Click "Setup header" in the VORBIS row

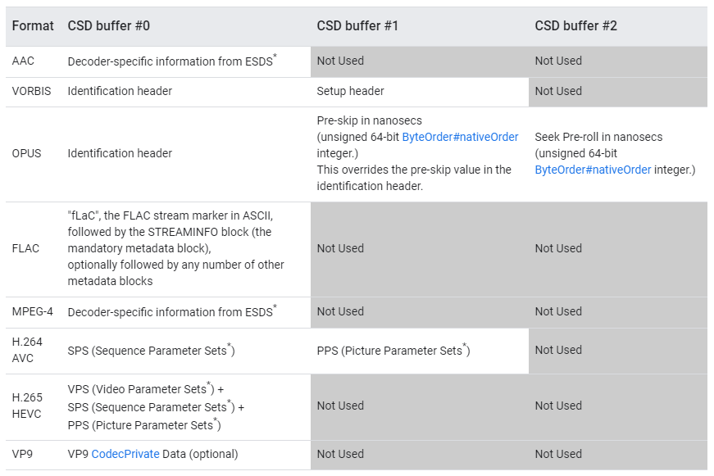[350, 91]
